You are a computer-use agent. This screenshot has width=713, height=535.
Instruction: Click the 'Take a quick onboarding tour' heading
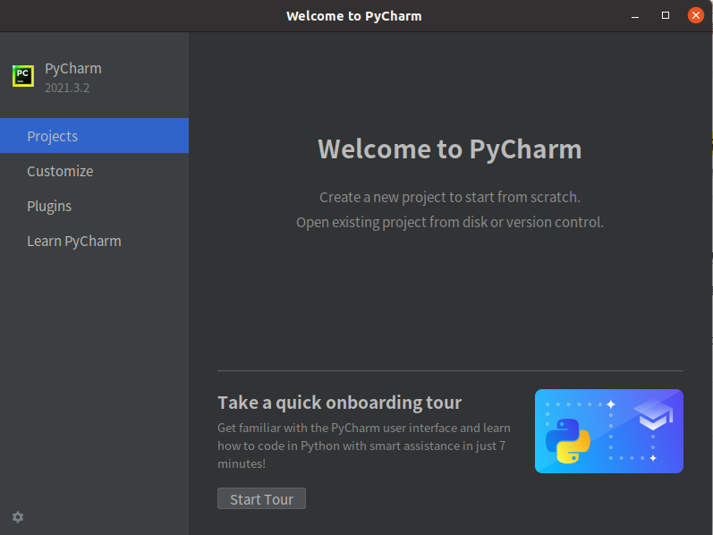[x=340, y=403]
